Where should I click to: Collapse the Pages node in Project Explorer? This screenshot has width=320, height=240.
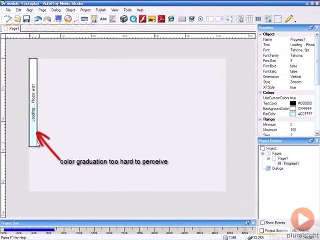[262, 154]
